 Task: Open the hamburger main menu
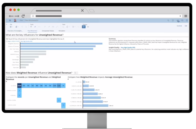point(10,21)
